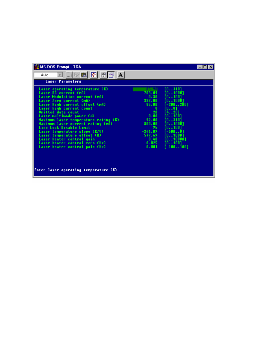Toggle the Background window icon
The image size is (260, 337).
111,75
